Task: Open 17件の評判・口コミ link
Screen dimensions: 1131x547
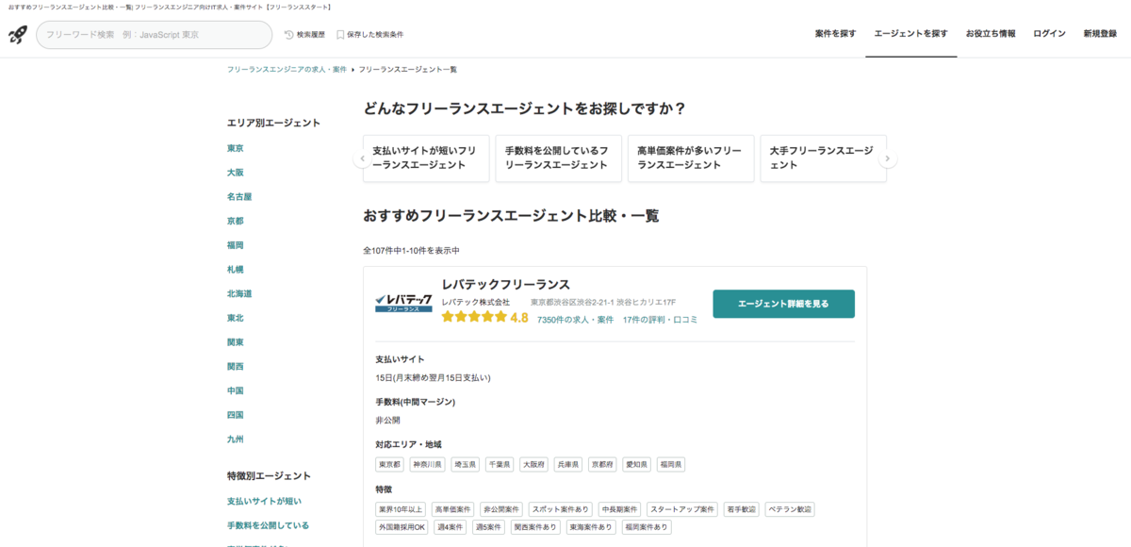Action: point(661,320)
